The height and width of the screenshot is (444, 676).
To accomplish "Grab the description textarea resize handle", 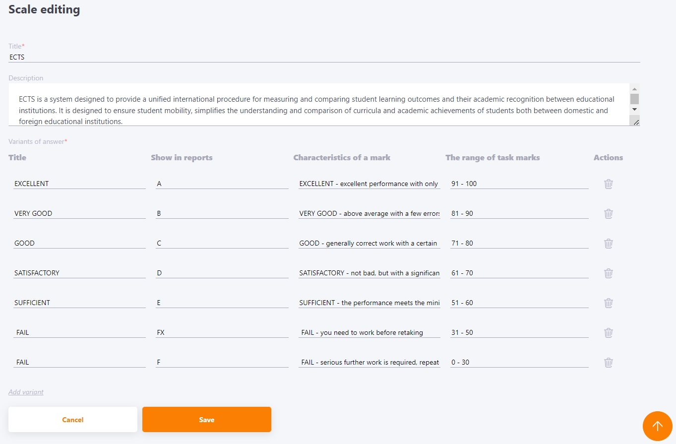I will coord(635,122).
